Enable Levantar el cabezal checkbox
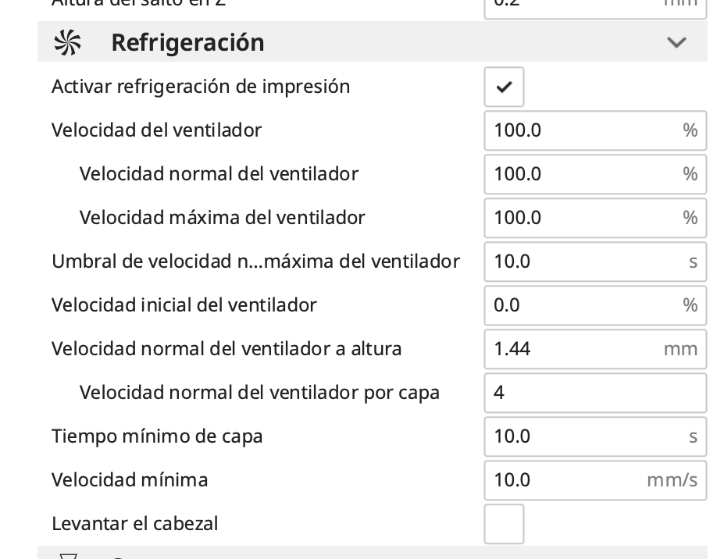 pos(504,523)
